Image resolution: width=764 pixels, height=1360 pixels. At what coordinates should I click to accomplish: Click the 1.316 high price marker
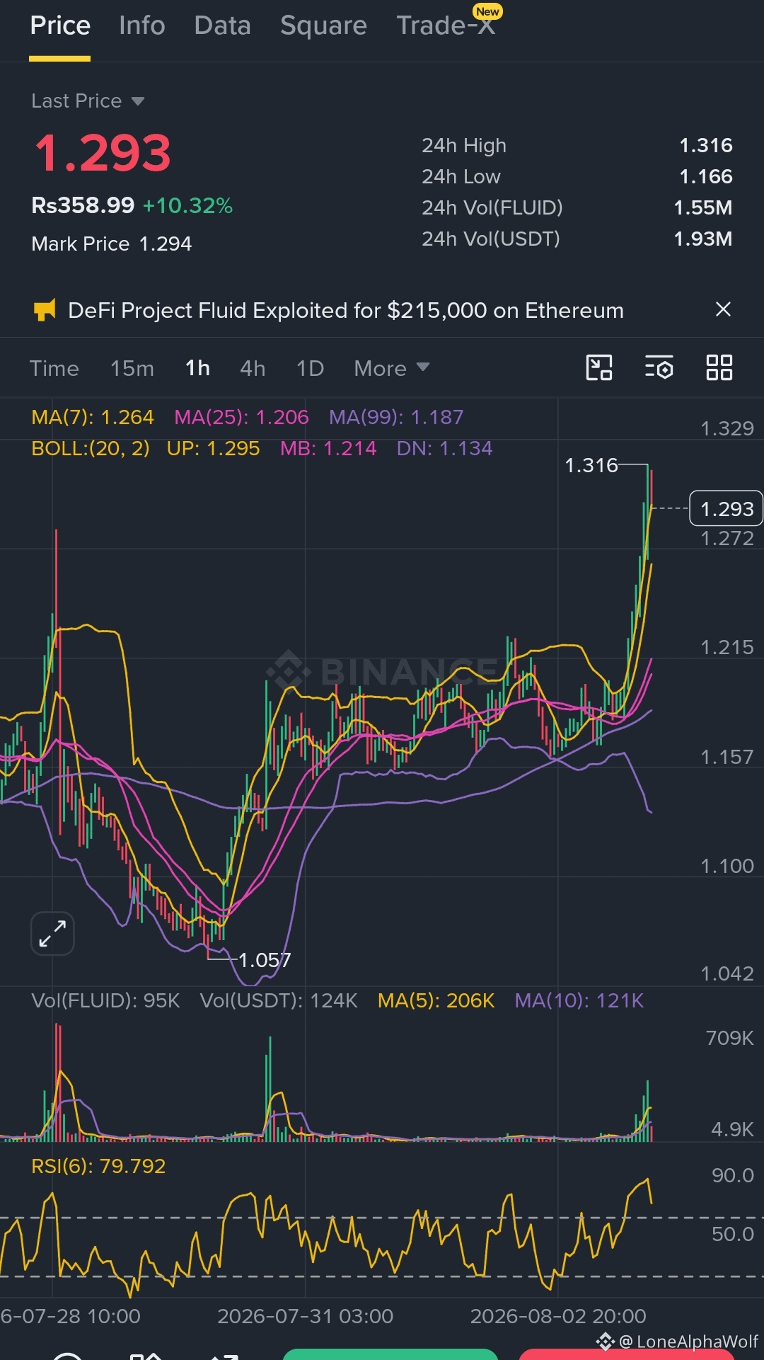[591, 466]
